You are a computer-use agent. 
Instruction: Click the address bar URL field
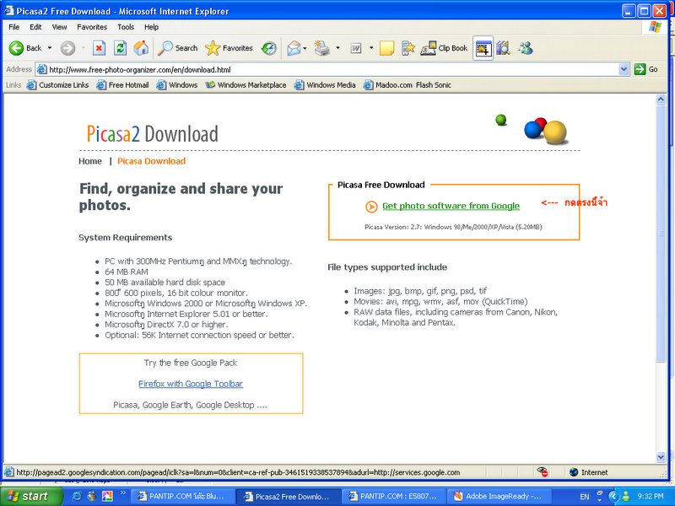coord(327,69)
